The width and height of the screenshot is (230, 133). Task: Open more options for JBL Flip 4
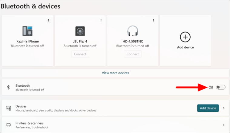pyautogui.click(x=101, y=21)
